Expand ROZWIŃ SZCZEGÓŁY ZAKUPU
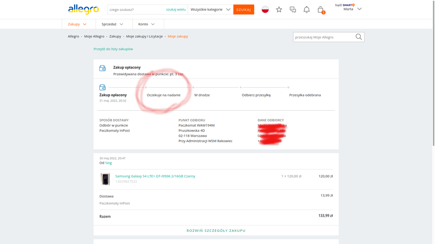 (x=216, y=231)
